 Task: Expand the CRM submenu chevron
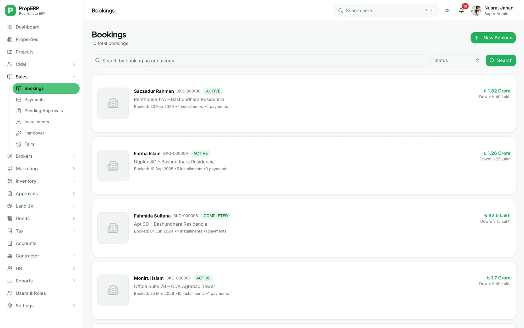click(x=74, y=64)
